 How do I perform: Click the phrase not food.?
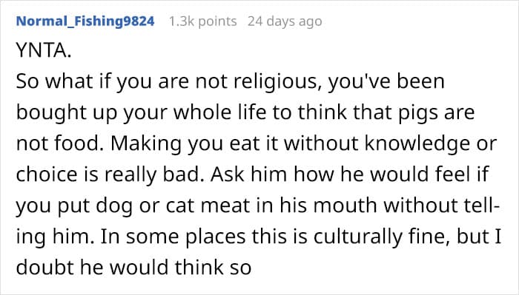pyautogui.click(x=60, y=143)
